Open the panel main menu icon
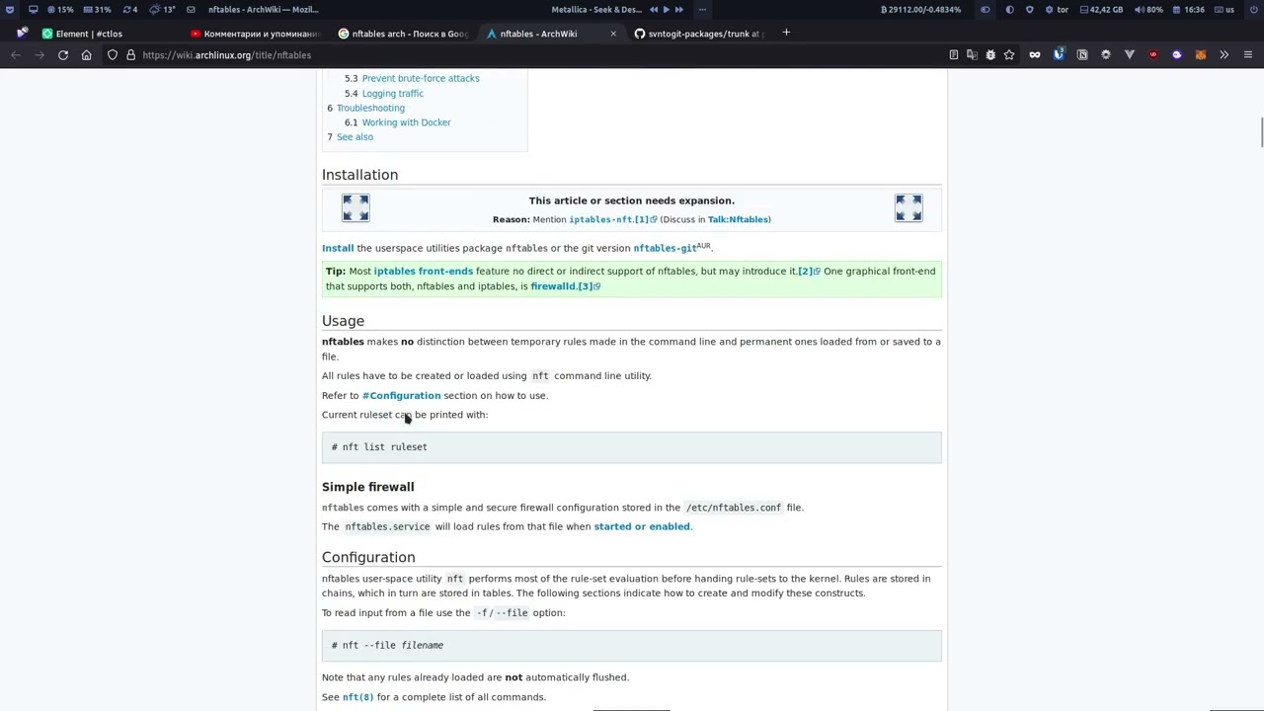This screenshot has height=711, width=1264. point(10,10)
